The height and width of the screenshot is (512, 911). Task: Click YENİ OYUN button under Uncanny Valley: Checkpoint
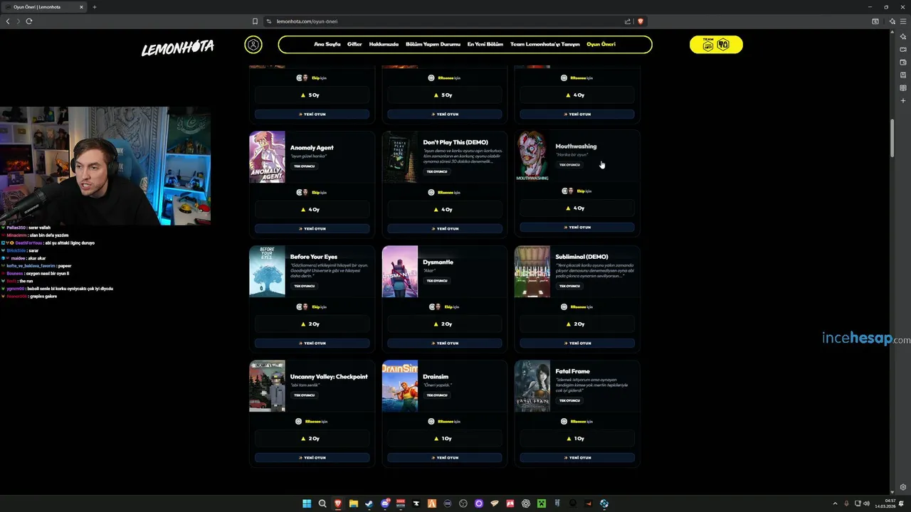312,458
